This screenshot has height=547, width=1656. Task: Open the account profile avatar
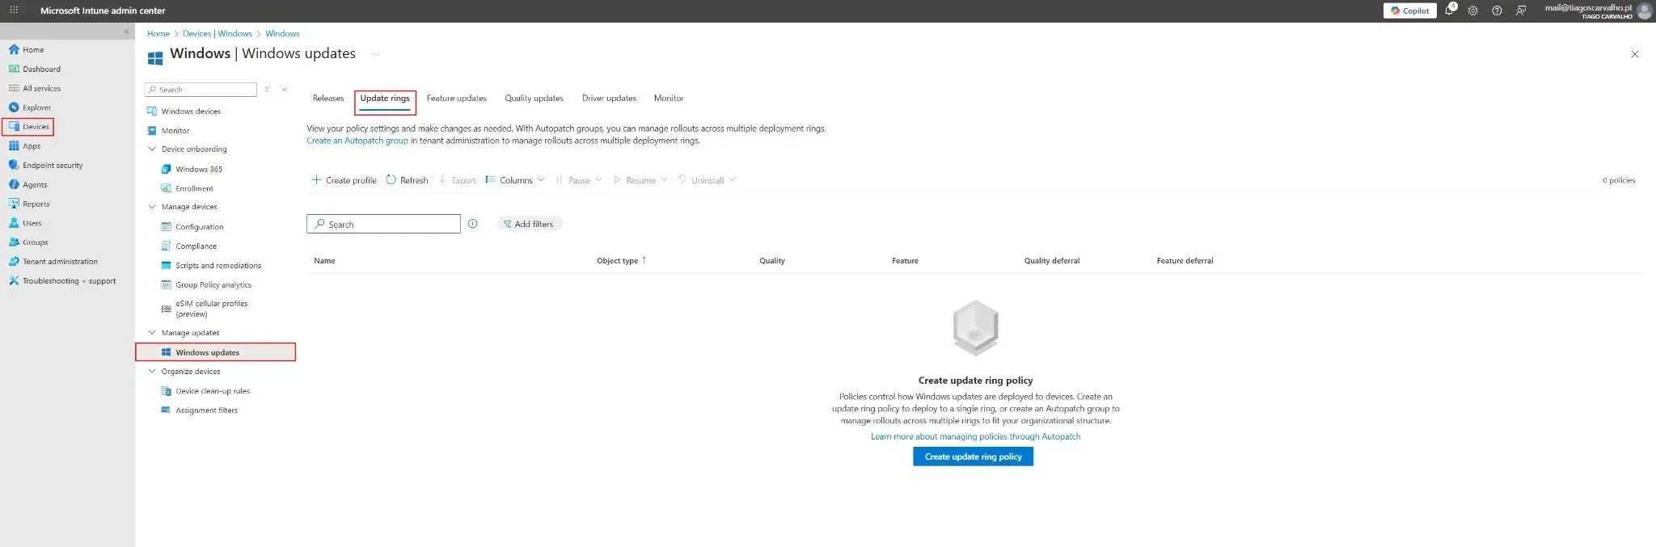1644,11
